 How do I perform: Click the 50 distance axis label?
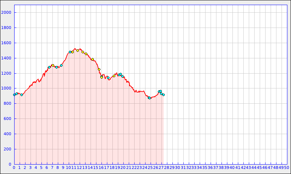pos(286,167)
